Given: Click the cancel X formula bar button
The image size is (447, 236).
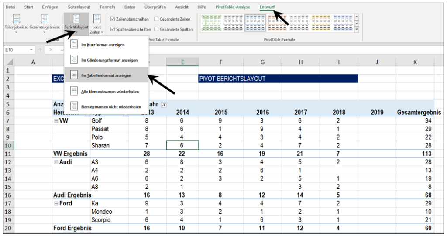Looking at the screenshot, I should [x=51, y=50].
